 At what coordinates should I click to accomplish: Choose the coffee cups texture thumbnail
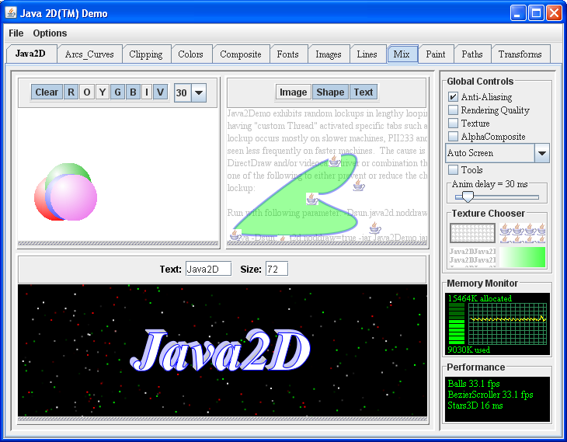523,233
